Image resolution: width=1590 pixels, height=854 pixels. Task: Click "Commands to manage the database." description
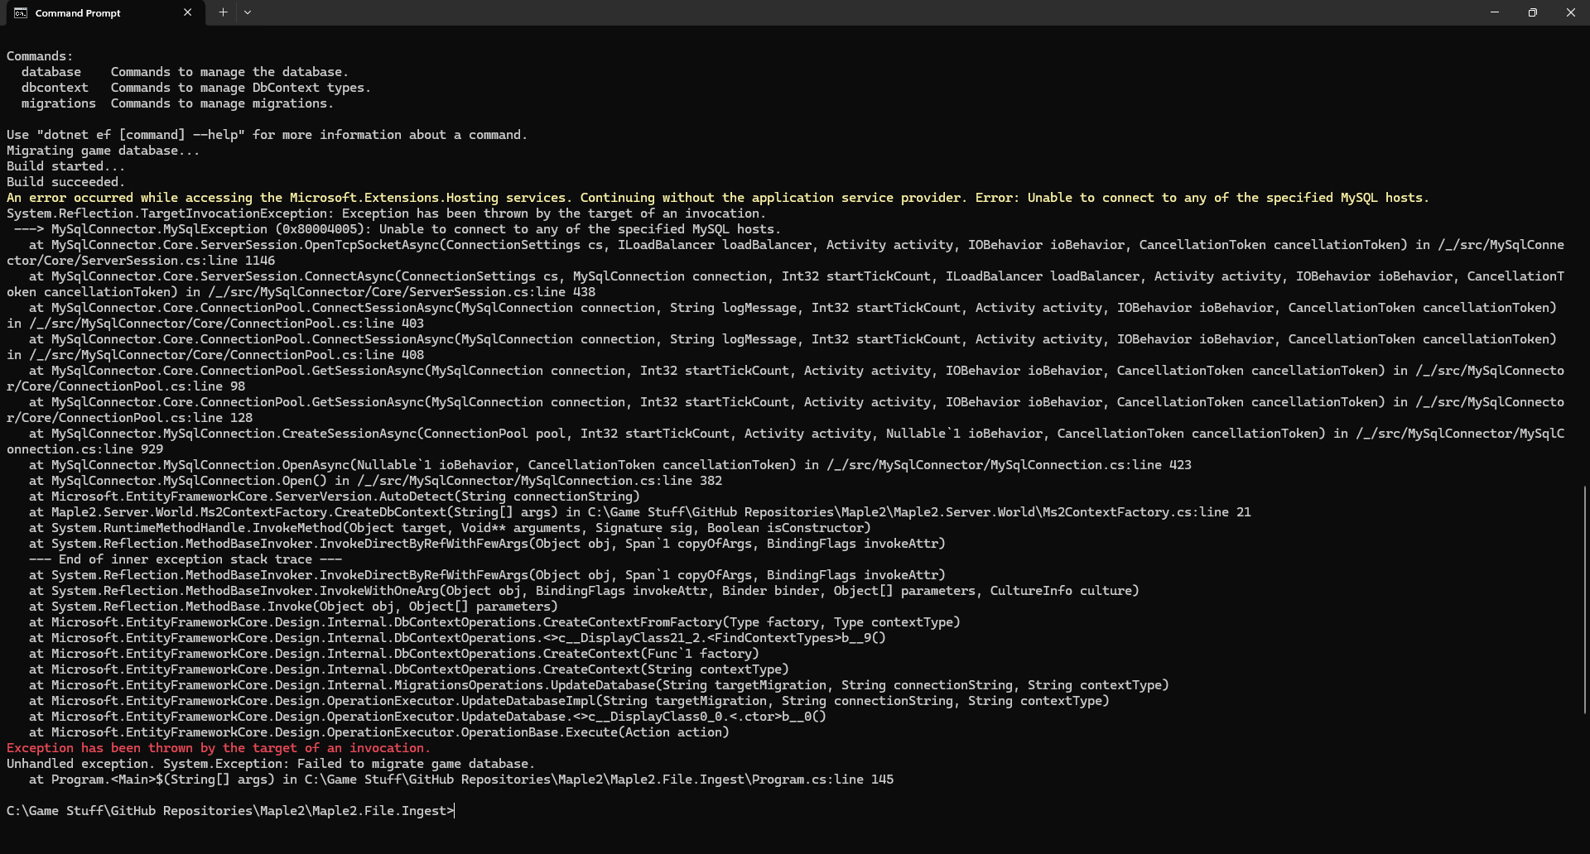(x=229, y=72)
